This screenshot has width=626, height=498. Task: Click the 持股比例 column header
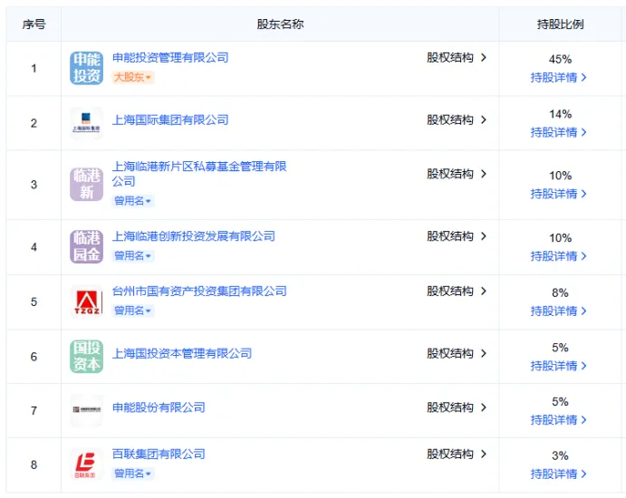tap(560, 24)
